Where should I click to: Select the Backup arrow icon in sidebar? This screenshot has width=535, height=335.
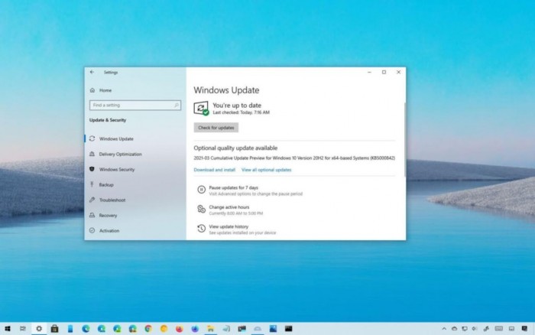point(92,184)
